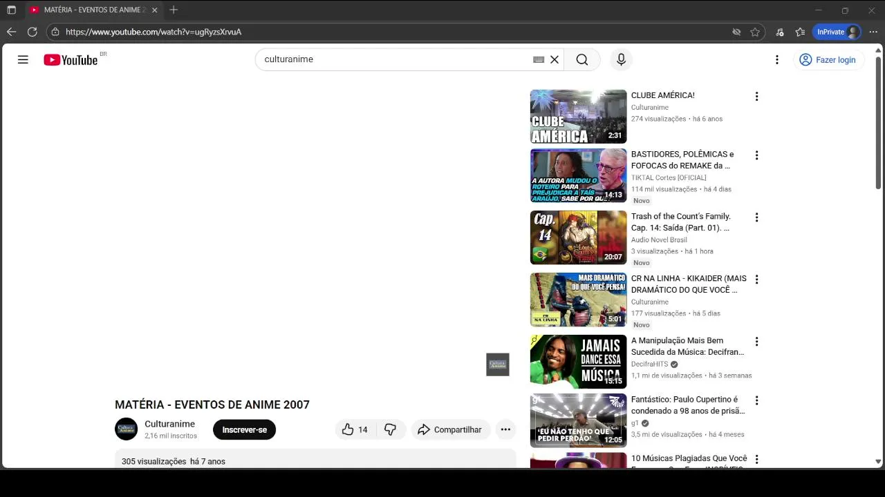Click the Compartilhar share button
The height and width of the screenshot is (497, 885).
pyautogui.click(x=450, y=429)
